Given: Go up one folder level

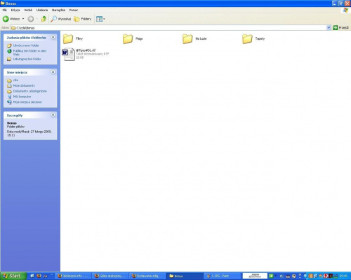Looking at the screenshot, I should tap(44, 19).
